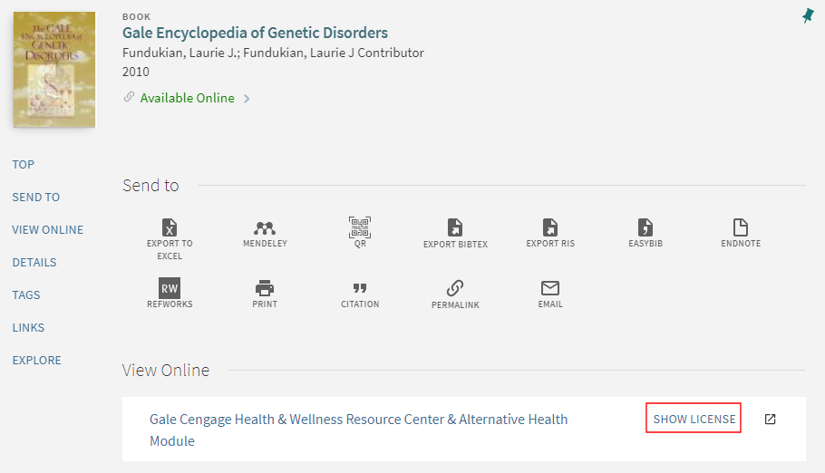Send citation to EasyBib
This screenshot has width=825, height=473.
tap(645, 227)
